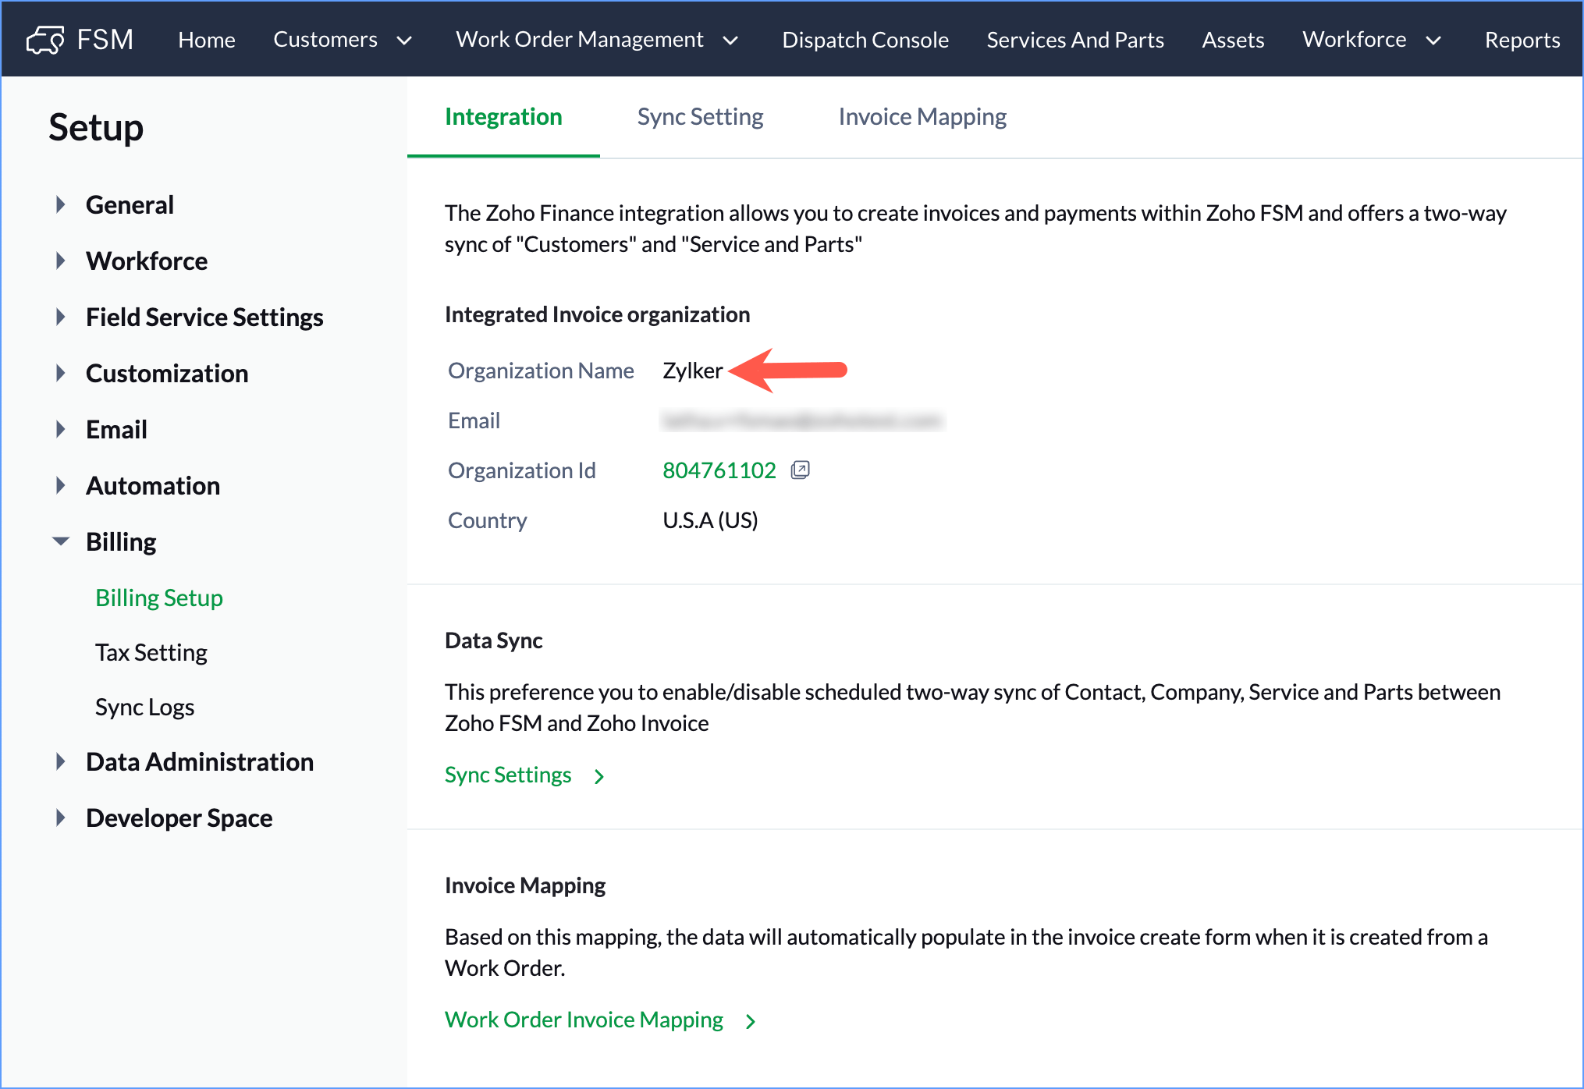Image resolution: width=1584 pixels, height=1089 pixels.
Task: Expand the Data Administration triangle
Action: click(x=60, y=762)
